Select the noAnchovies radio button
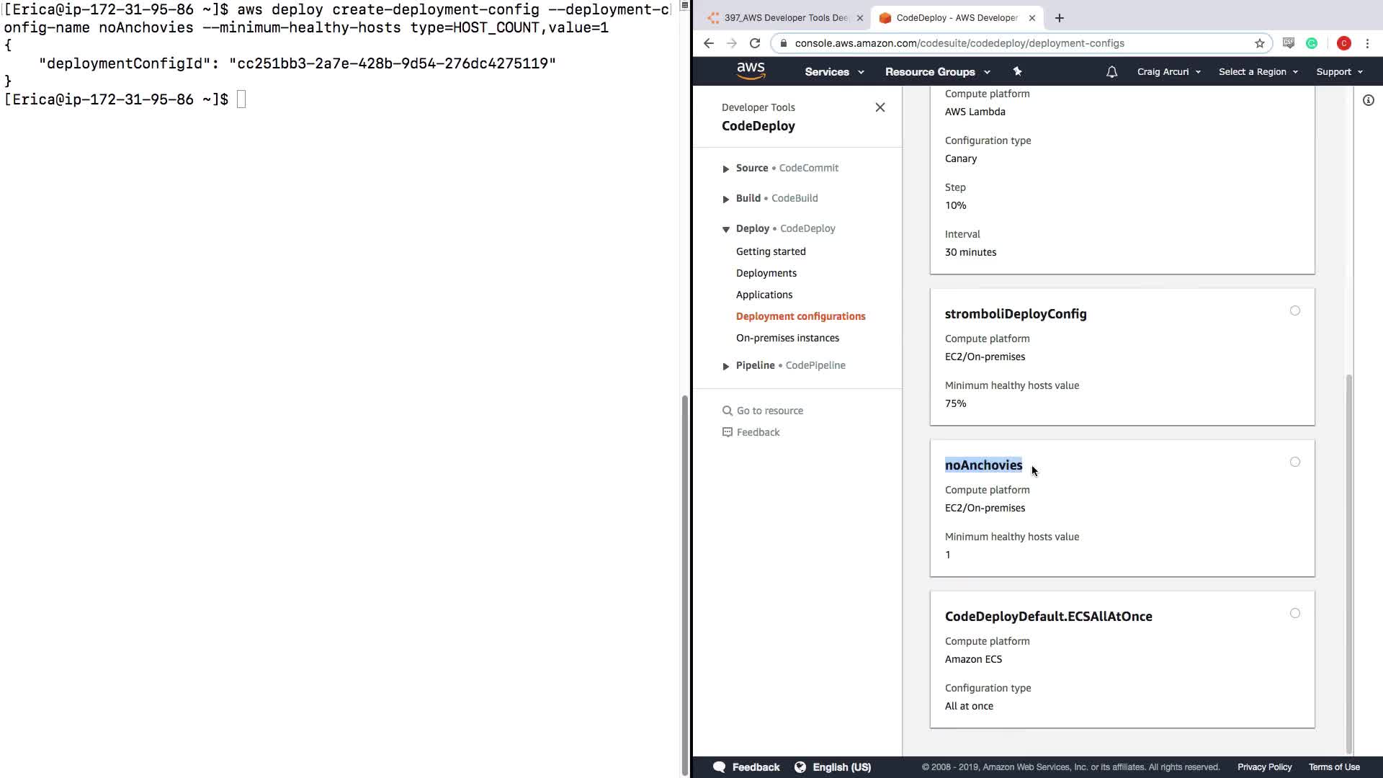 pyautogui.click(x=1294, y=462)
